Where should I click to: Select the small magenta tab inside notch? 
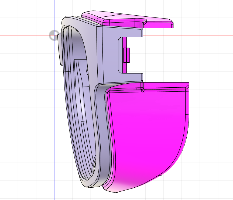pos(127,55)
